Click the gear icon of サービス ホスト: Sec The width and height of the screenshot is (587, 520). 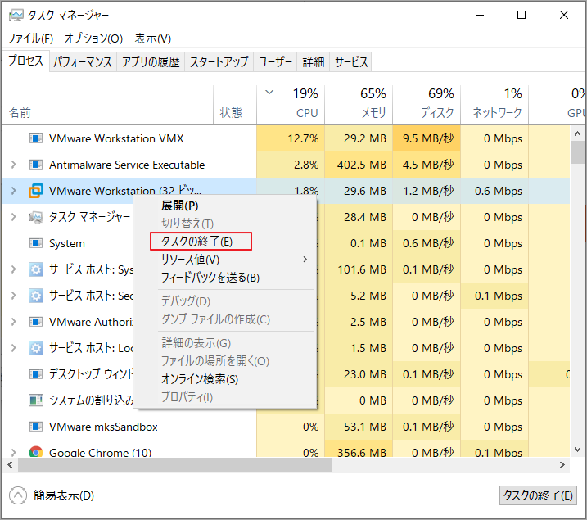35,296
